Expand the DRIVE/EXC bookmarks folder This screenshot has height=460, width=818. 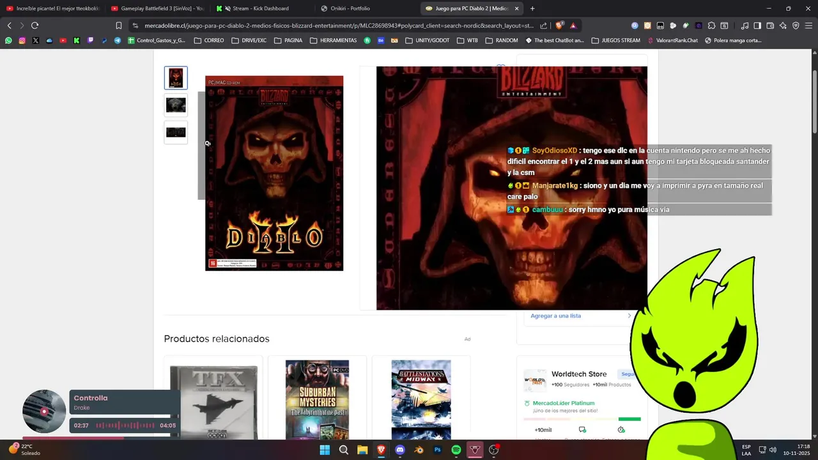pos(249,40)
